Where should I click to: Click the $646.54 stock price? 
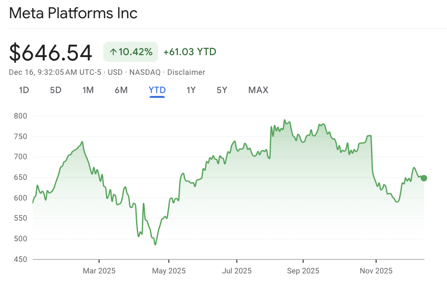click(51, 52)
